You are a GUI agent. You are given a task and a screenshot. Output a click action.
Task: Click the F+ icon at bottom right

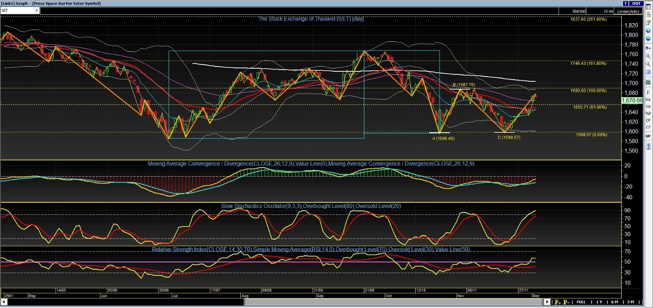[x=558, y=302]
